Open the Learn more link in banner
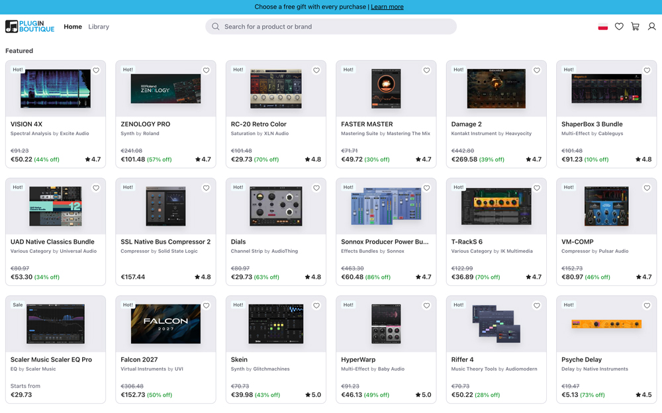 point(387,7)
